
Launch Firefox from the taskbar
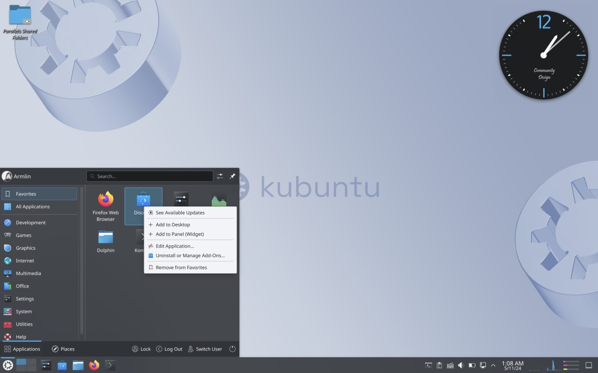[94, 366]
